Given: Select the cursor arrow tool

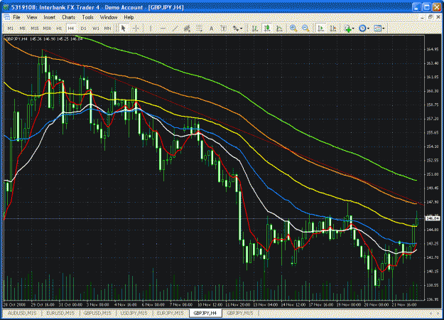Looking at the screenshot, I should 123,28.
